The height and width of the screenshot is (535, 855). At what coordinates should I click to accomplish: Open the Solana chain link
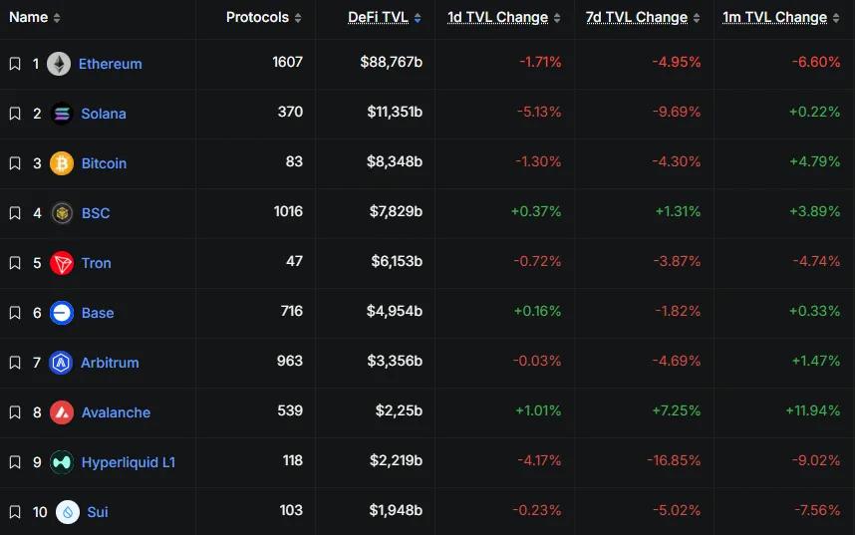(x=104, y=114)
